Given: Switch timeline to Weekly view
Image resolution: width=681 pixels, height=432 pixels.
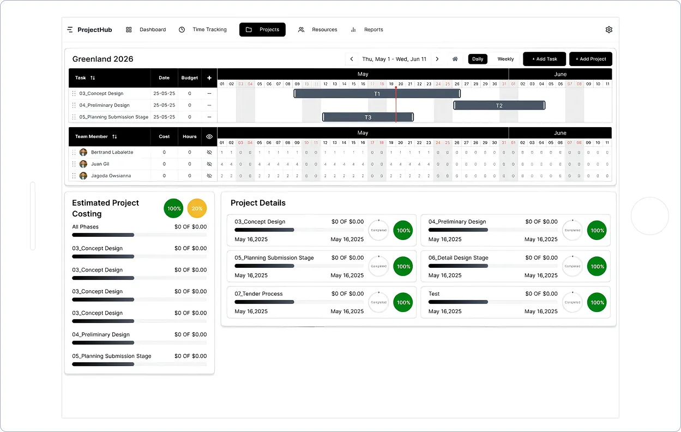Looking at the screenshot, I should click(x=505, y=59).
